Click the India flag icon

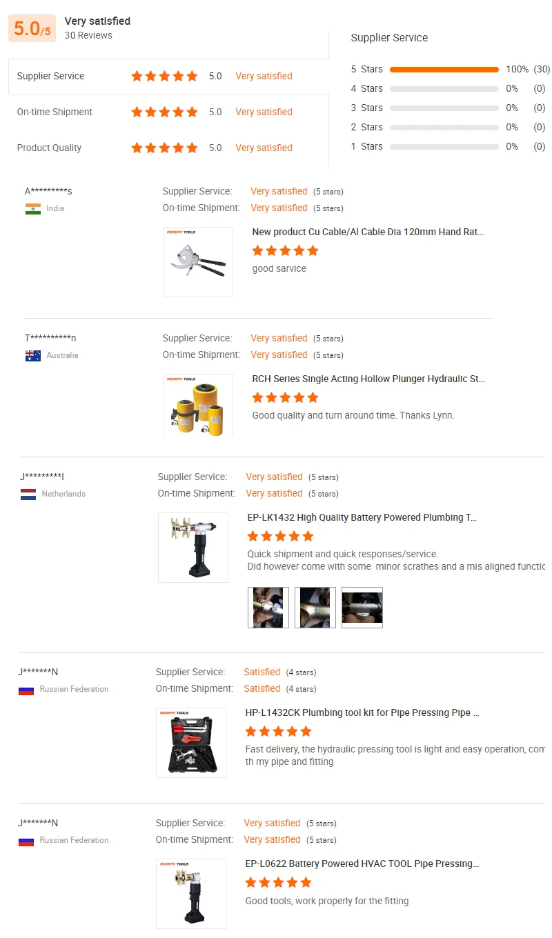click(33, 209)
